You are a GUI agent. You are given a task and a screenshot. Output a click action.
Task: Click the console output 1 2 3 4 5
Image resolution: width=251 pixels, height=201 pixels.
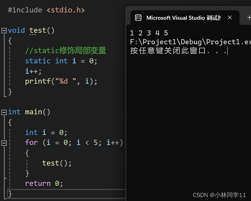(x=149, y=33)
